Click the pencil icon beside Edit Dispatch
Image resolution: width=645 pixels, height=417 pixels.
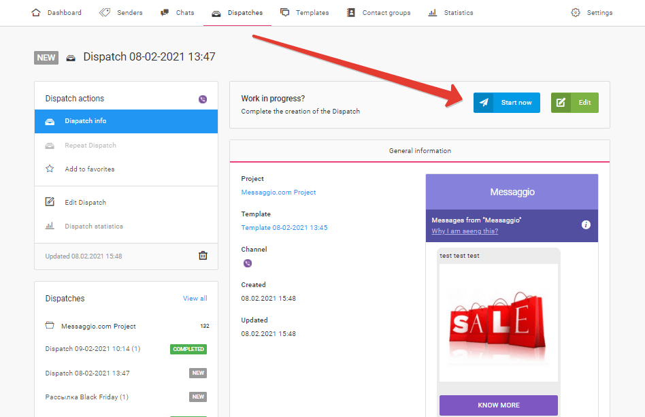click(50, 202)
